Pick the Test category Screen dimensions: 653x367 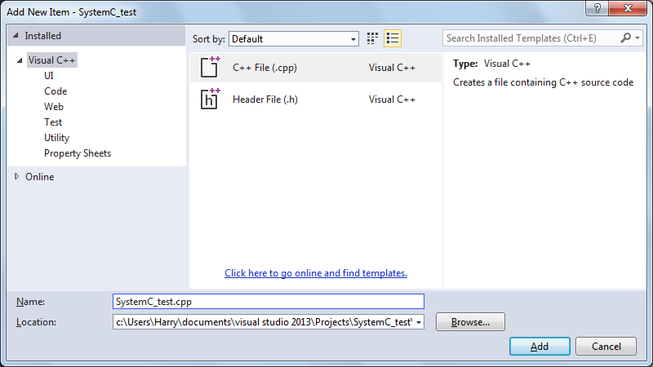coord(53,122)
